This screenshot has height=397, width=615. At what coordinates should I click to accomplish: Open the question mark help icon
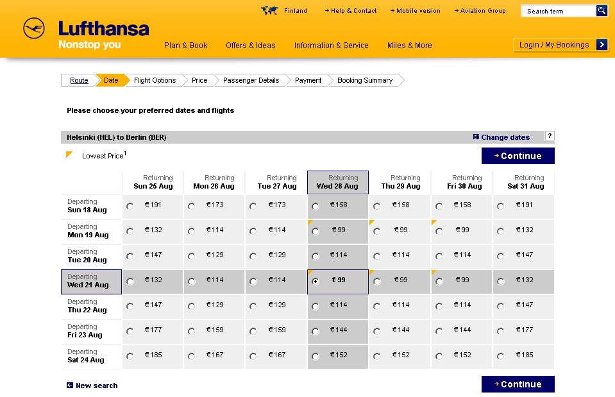[x=550, y=136]
